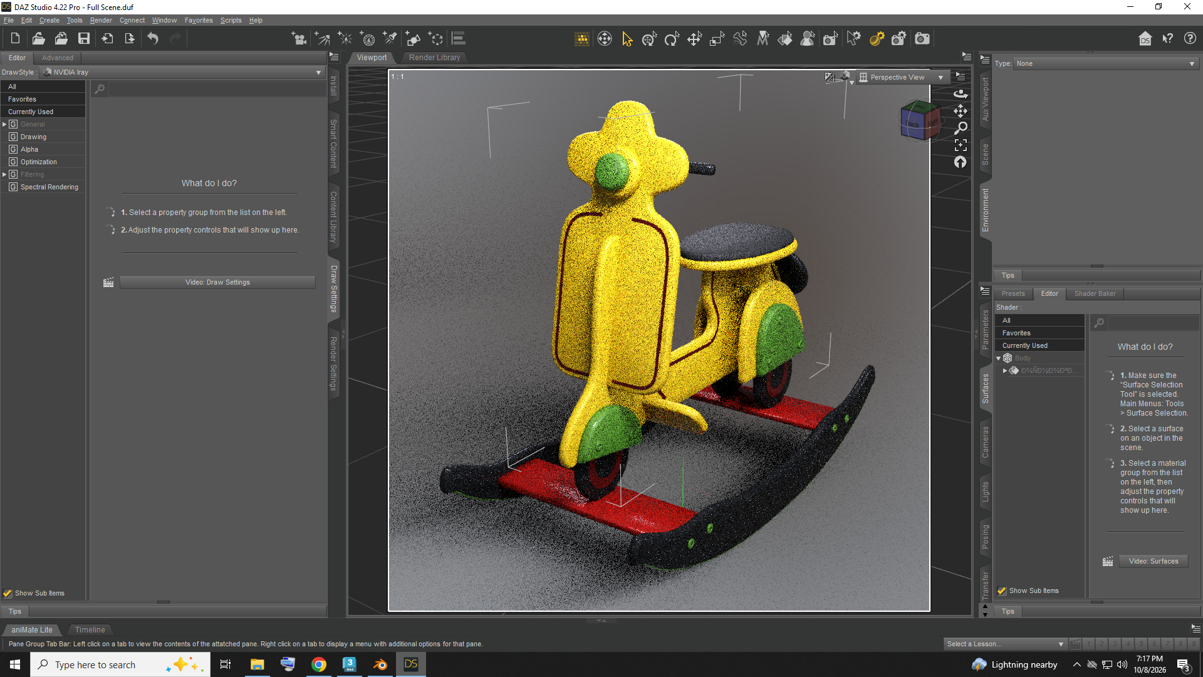The image size is (1203, 677).
Task: Click the viewport dolly zoom magnifier
Action: [x=961, y=128]
